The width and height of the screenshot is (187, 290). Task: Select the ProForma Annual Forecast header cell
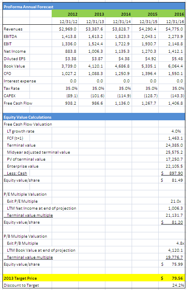coord(94,7)
